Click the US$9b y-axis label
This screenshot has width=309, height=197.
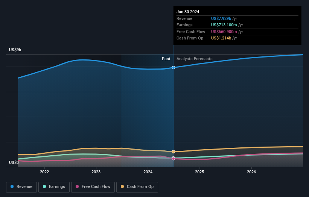15,50
